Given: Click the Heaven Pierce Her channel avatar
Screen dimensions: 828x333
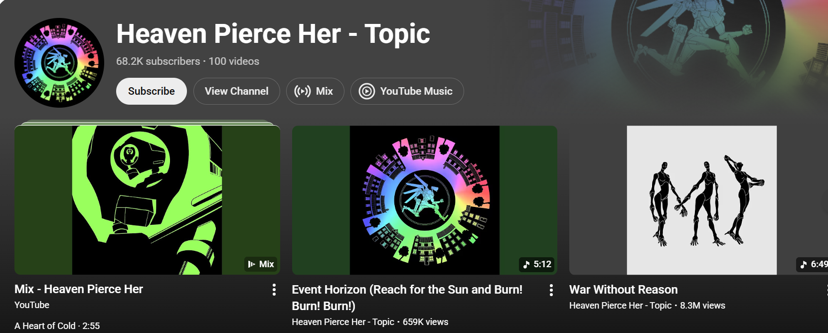Looking at the screenshot, I should [59, 63].
